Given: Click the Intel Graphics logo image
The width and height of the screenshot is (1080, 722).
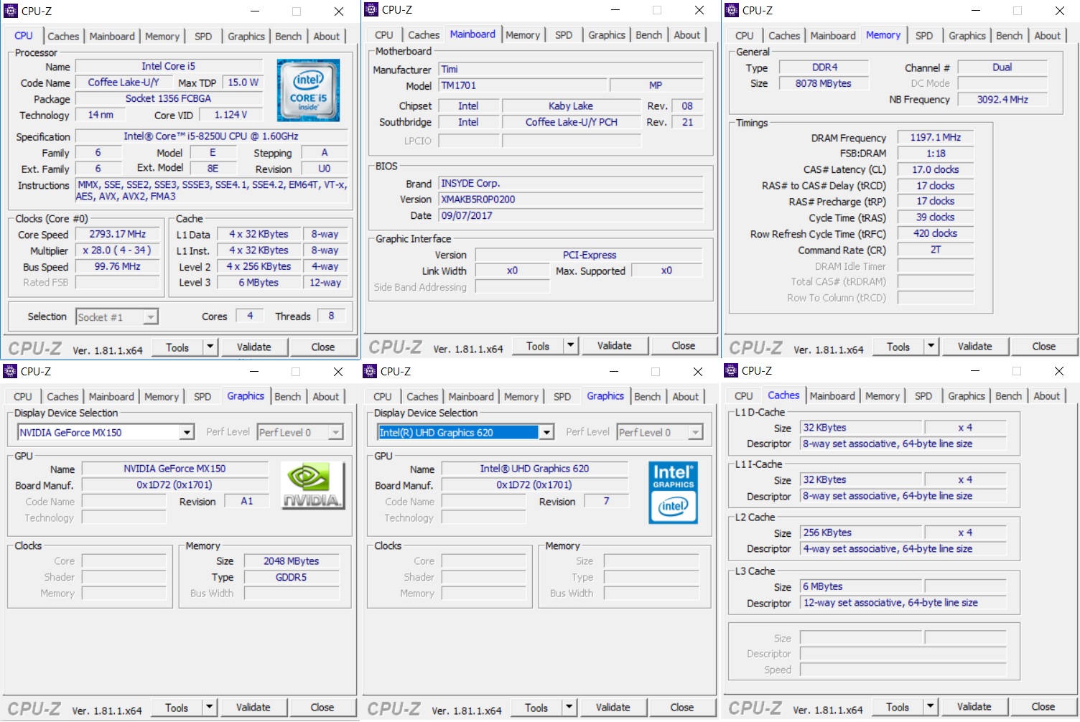Looking at the screenshot, I should [673, 492].
